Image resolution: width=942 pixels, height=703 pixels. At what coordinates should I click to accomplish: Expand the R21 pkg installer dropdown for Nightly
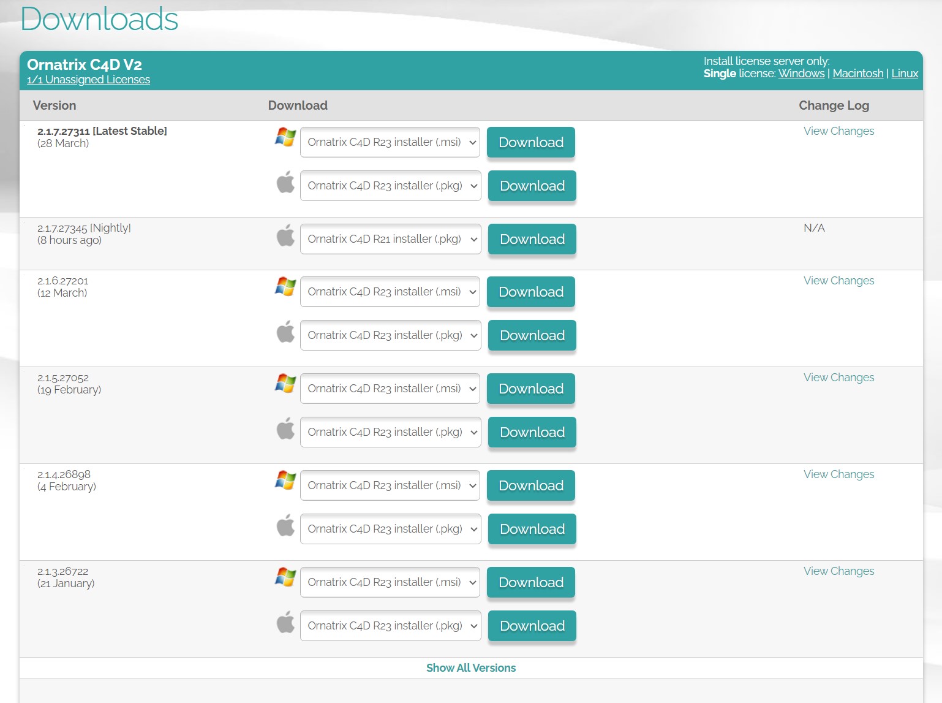click(391, 239)
